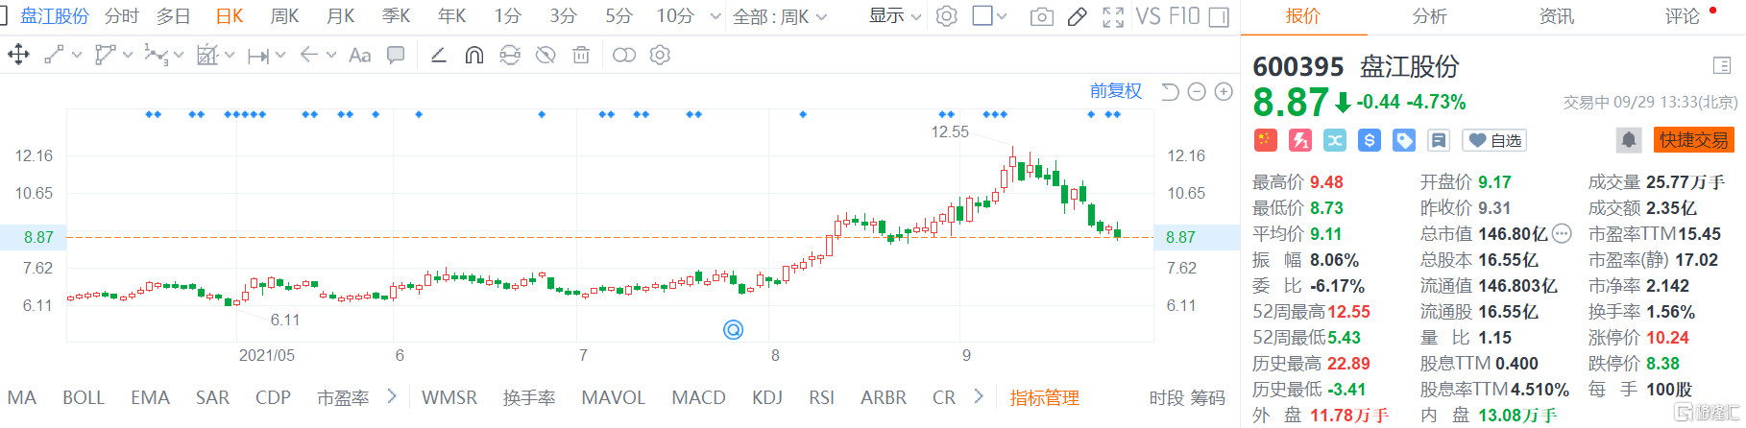The width and height of the screenshot is (1746, 428).
Task: Enter fullscreen chart mode
Action: 1113,16
